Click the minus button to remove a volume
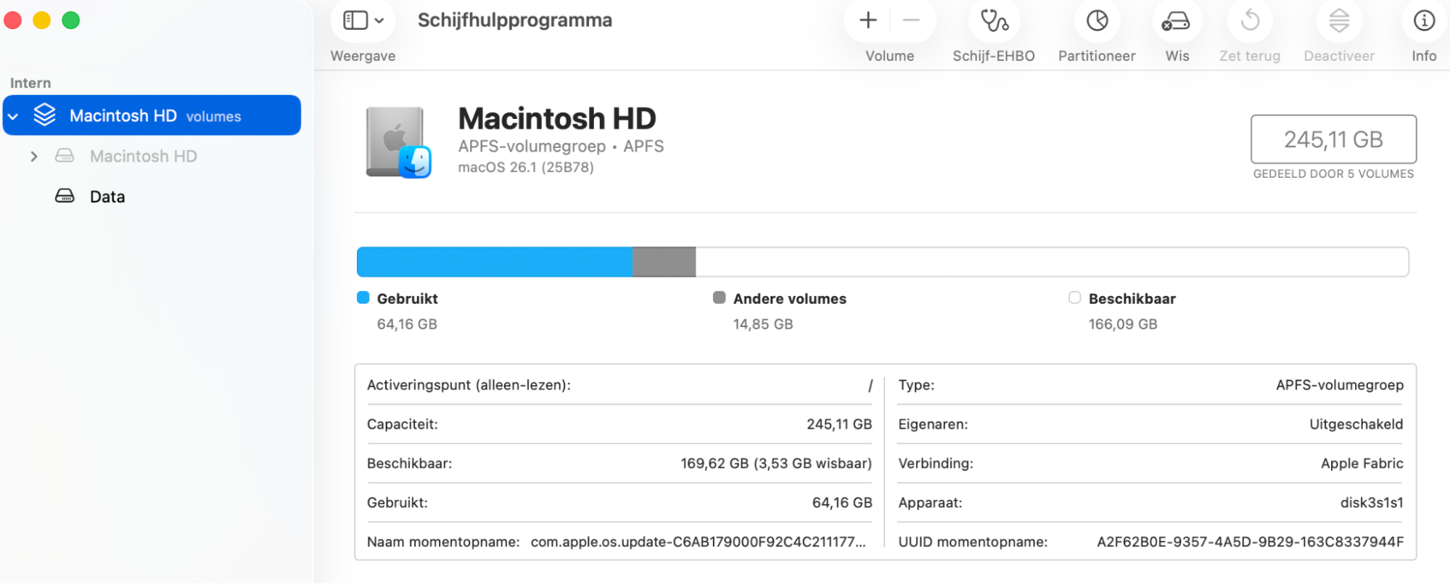 pos(910,20)
